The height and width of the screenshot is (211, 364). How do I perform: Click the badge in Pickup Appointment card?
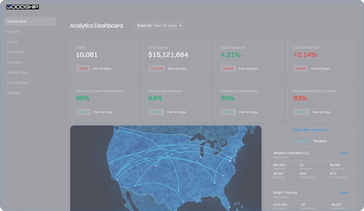156,112
